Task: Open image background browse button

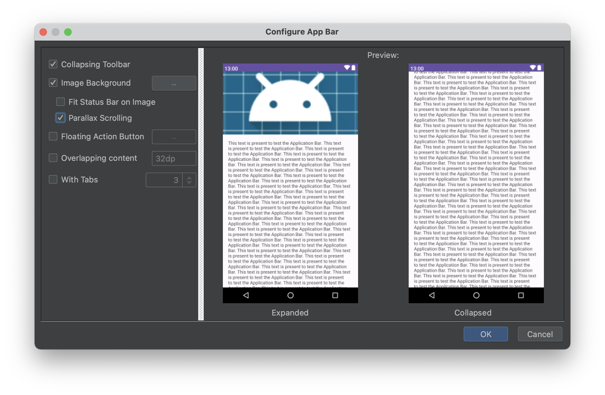Action: coord(174,83)
